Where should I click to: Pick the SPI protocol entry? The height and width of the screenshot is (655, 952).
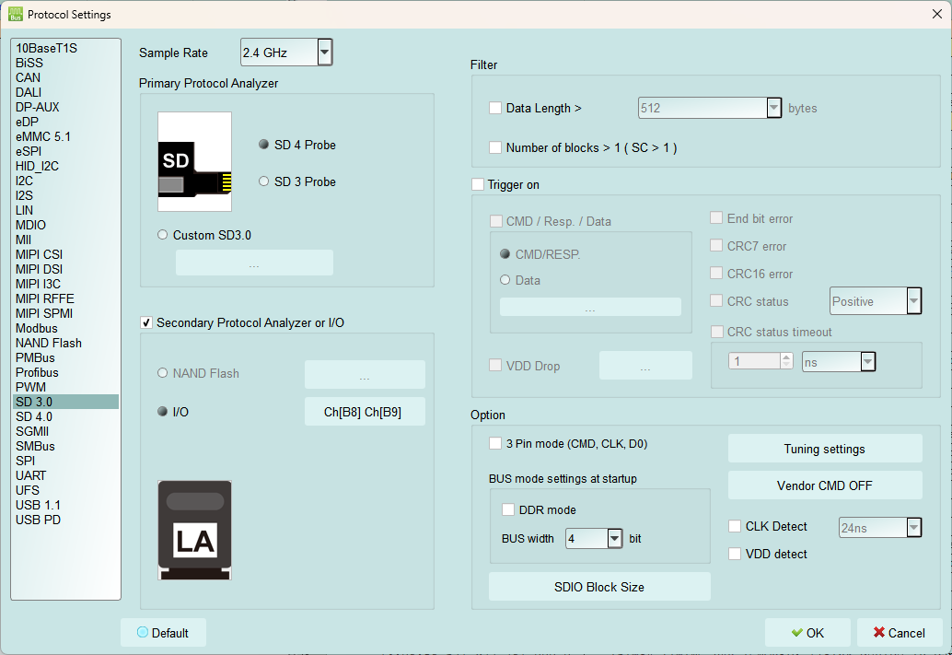coord(65,462)
